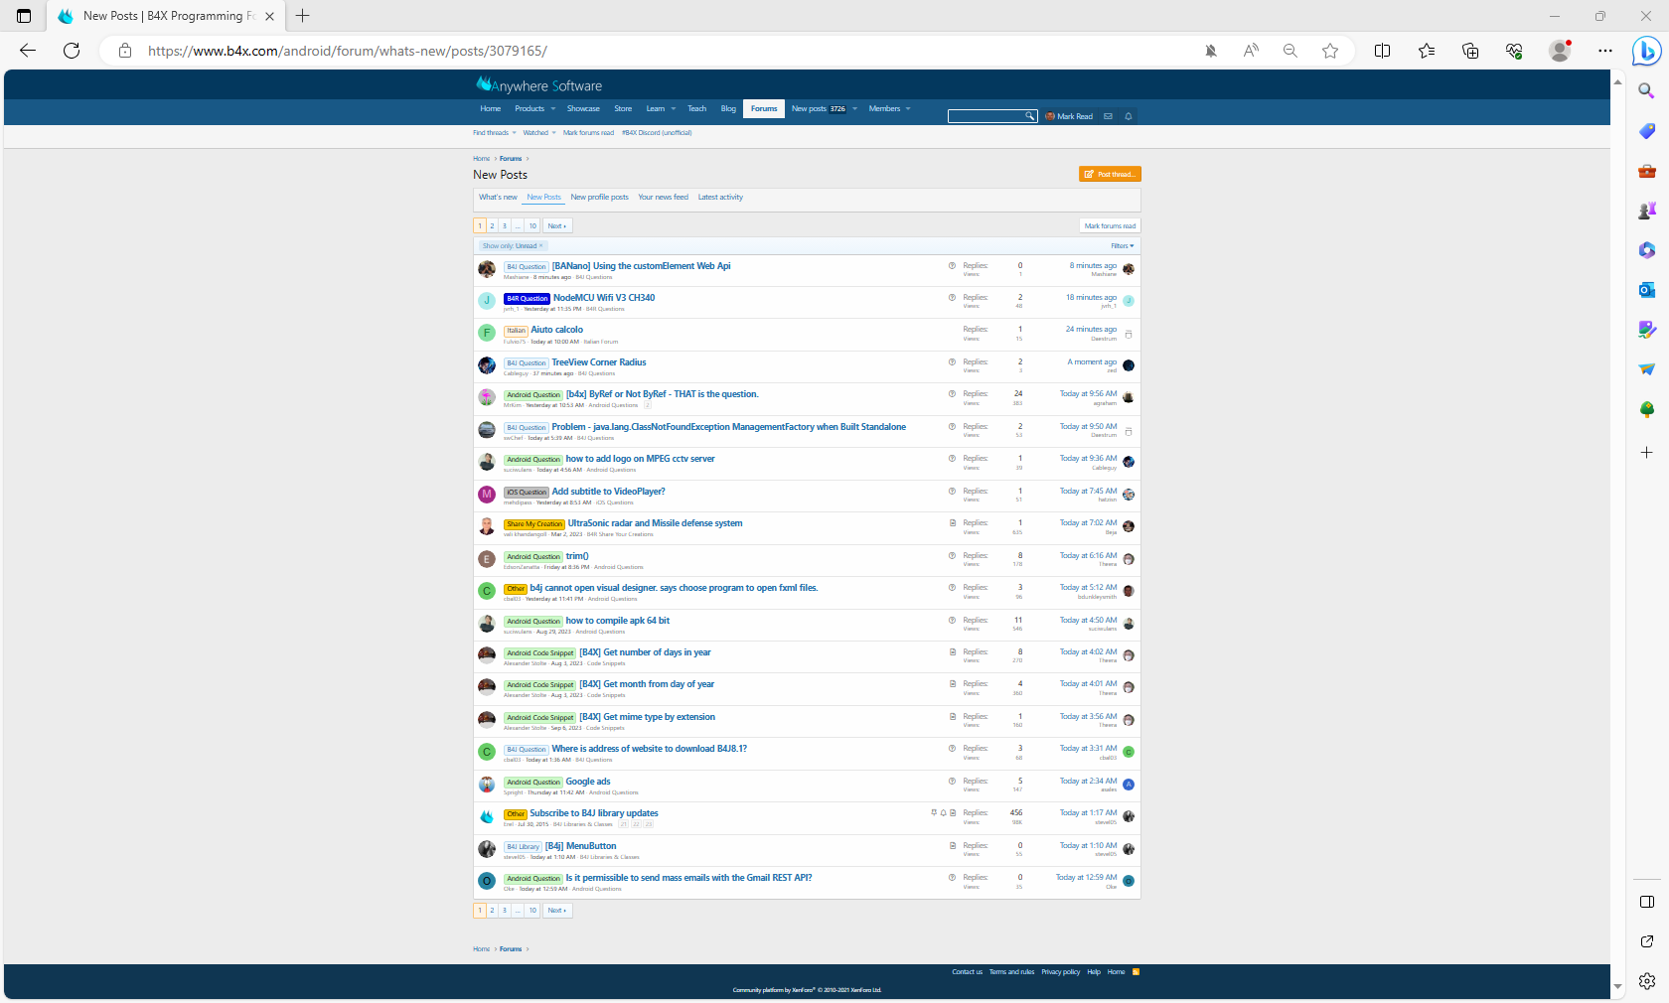Open sidebar Tools briefcase icon
Viewport: 1669px width, 1003px height.
coord(1646,171)
